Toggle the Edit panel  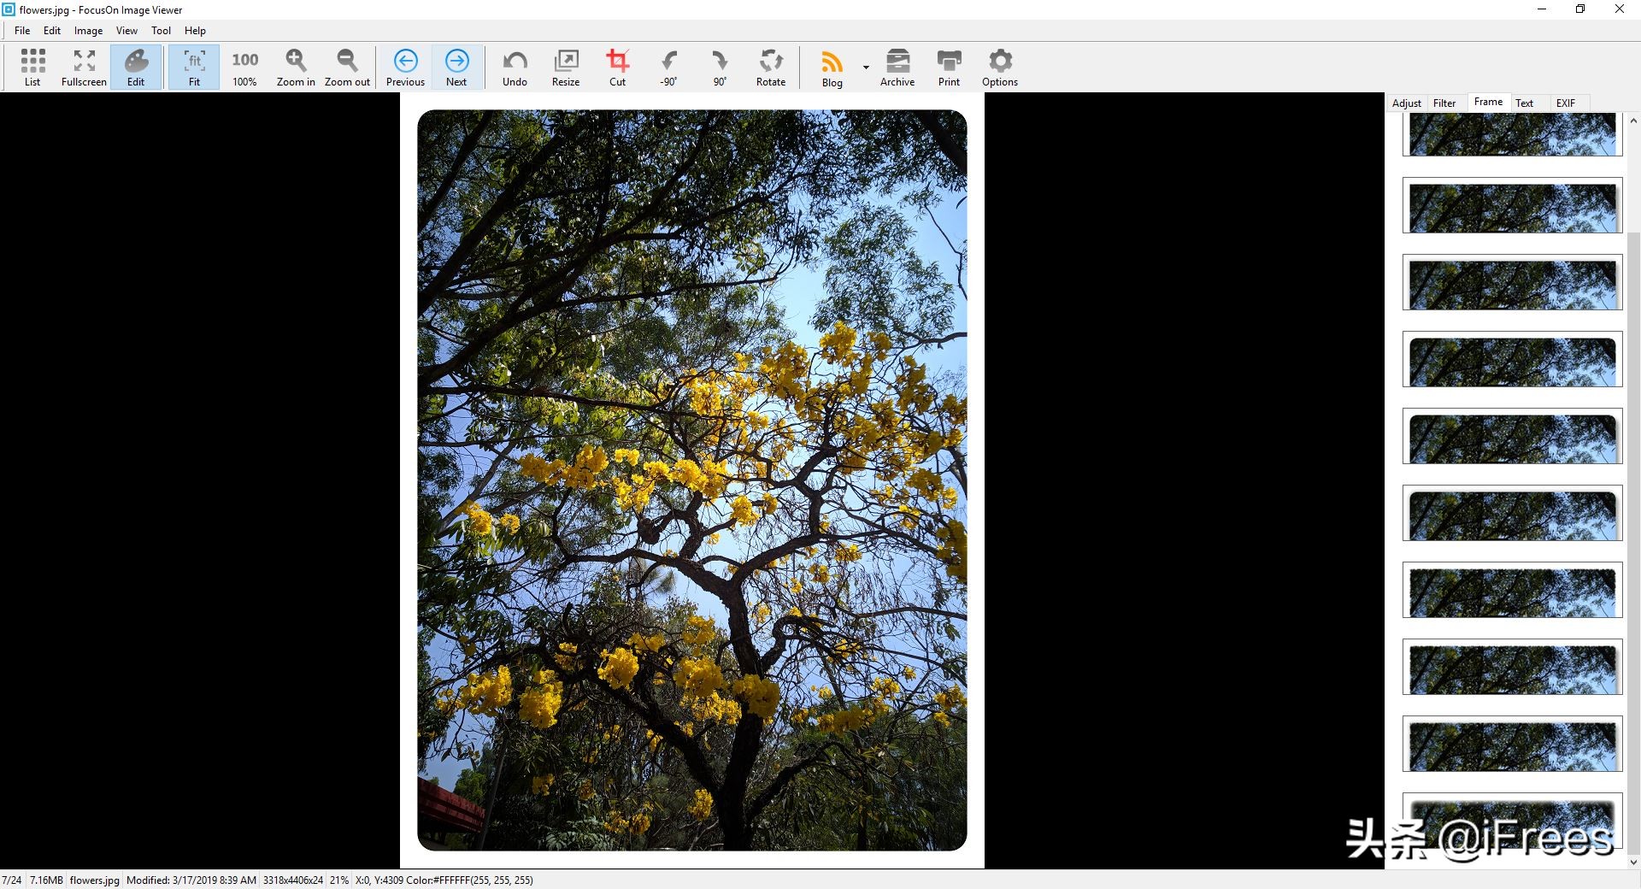click(x=136, y=68)
